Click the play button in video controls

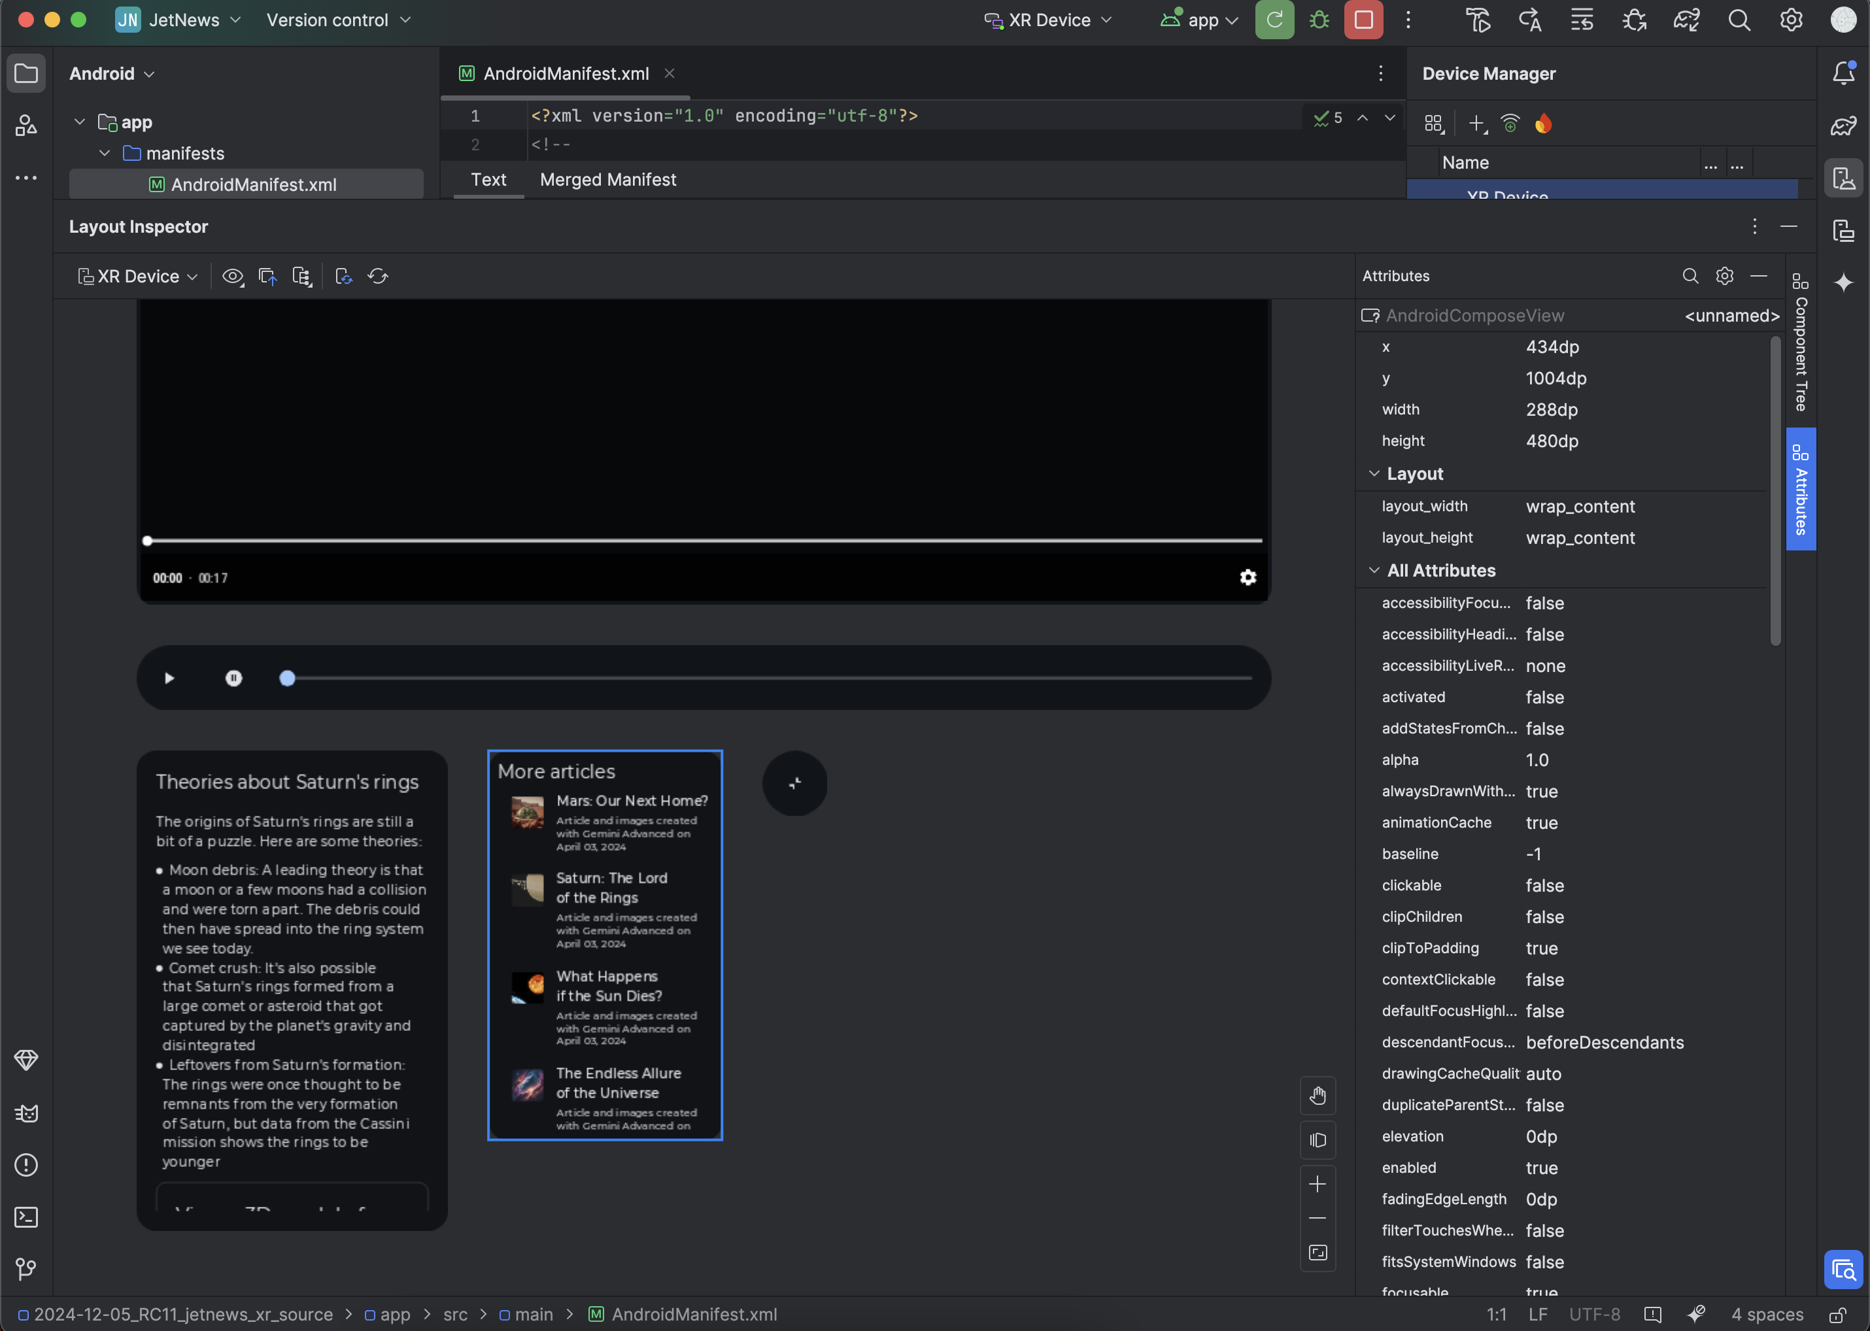[169, 677]
